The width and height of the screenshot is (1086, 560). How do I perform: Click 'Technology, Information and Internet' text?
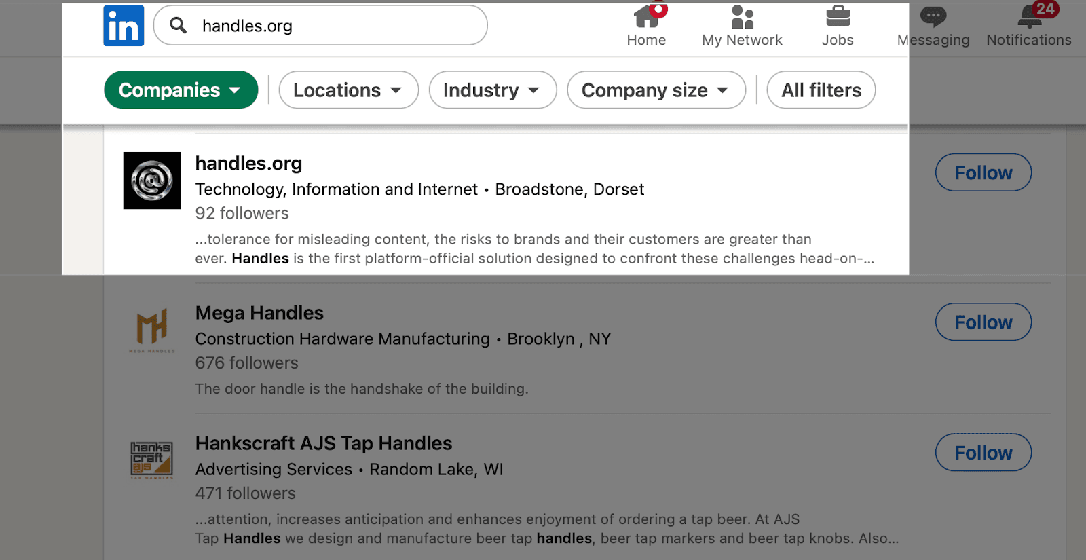click(337, 189)
